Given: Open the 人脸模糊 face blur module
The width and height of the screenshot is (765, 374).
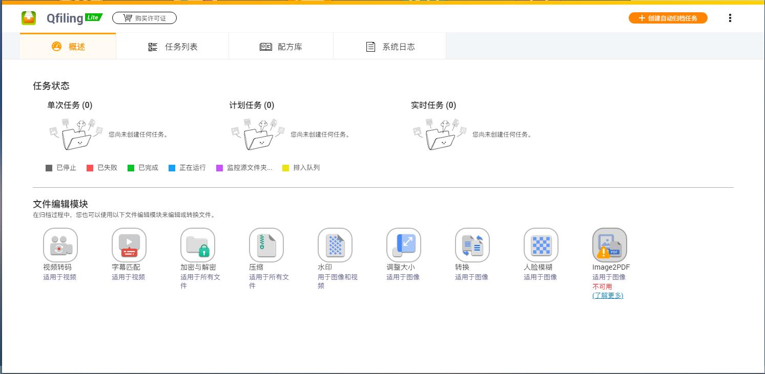Looking at the screenshot, I should [x=541, y=245].
